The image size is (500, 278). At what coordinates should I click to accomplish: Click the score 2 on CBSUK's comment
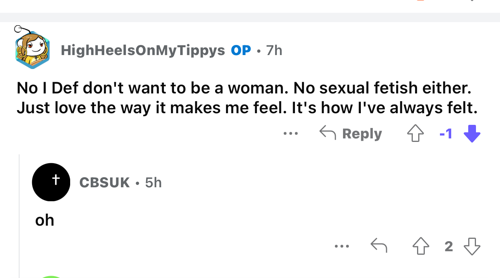click(448, 246)
